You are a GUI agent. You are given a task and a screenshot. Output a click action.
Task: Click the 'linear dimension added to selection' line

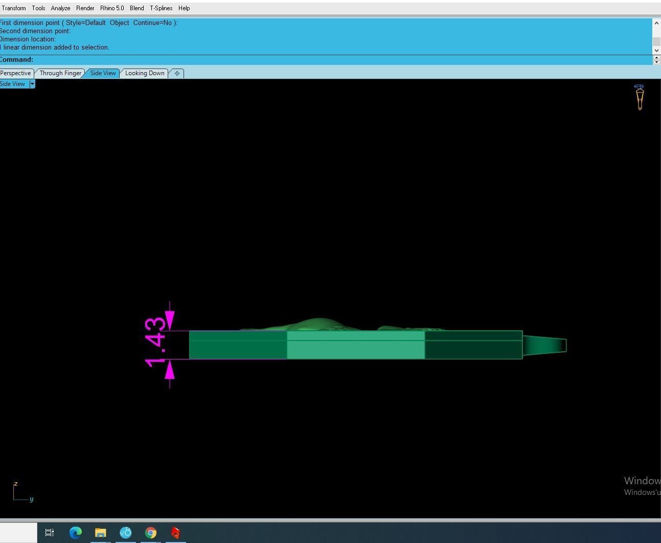coord(55,48)
